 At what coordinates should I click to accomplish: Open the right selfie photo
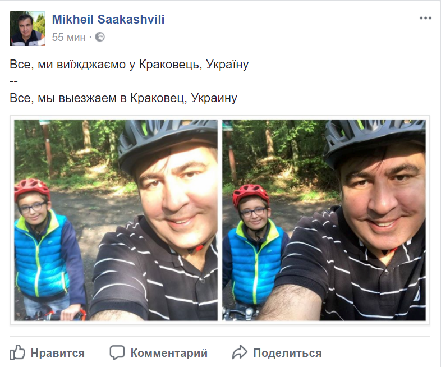coord(324,220)
